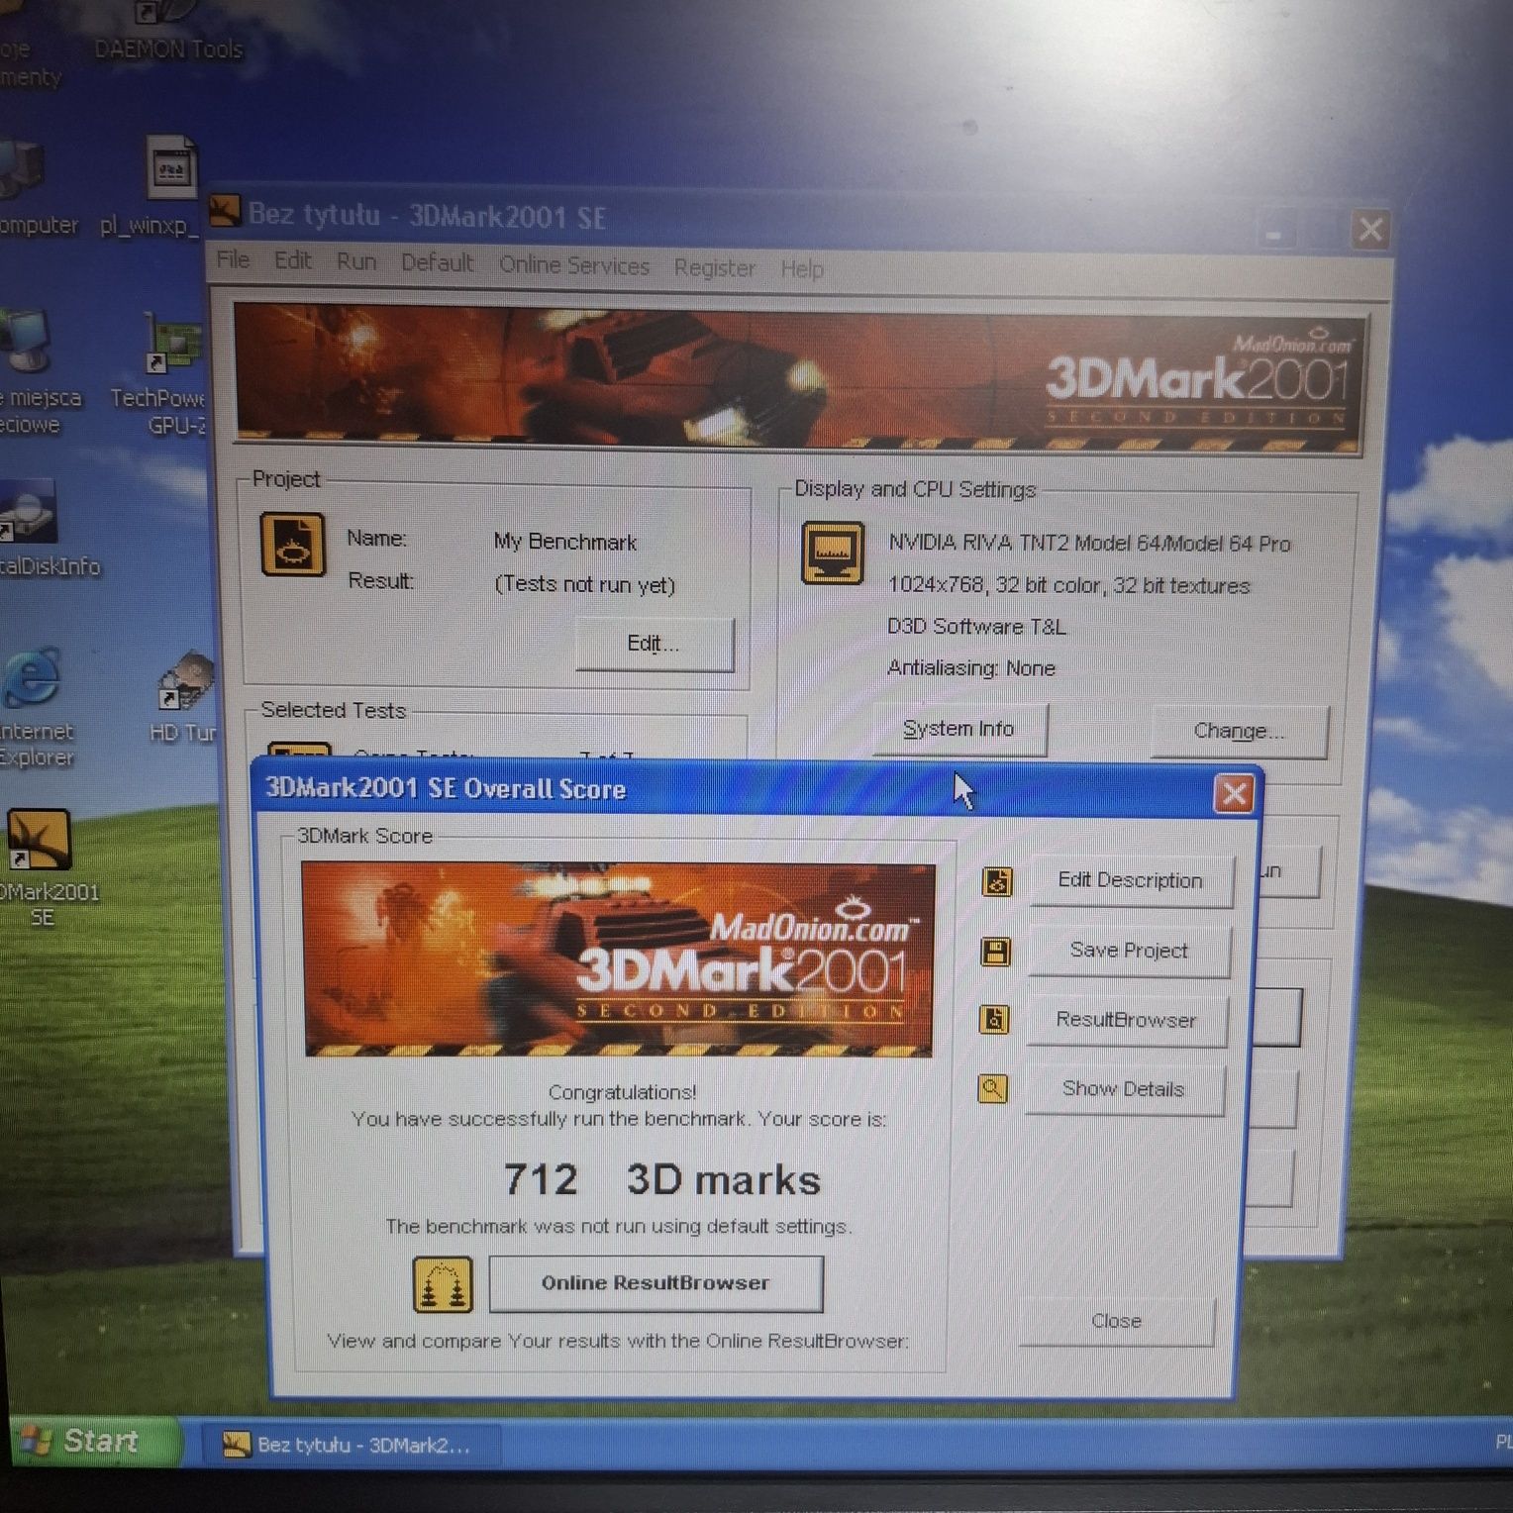
Task: Close the Overall Score dialog with X
Action: point(1234,793)
